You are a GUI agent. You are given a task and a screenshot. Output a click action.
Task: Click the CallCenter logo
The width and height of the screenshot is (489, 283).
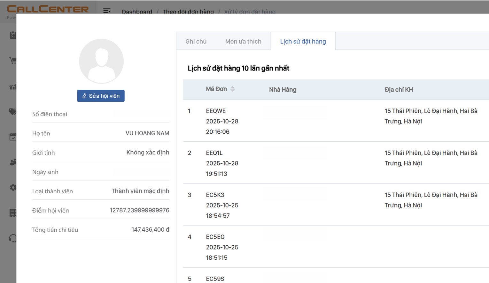[48, 9]
